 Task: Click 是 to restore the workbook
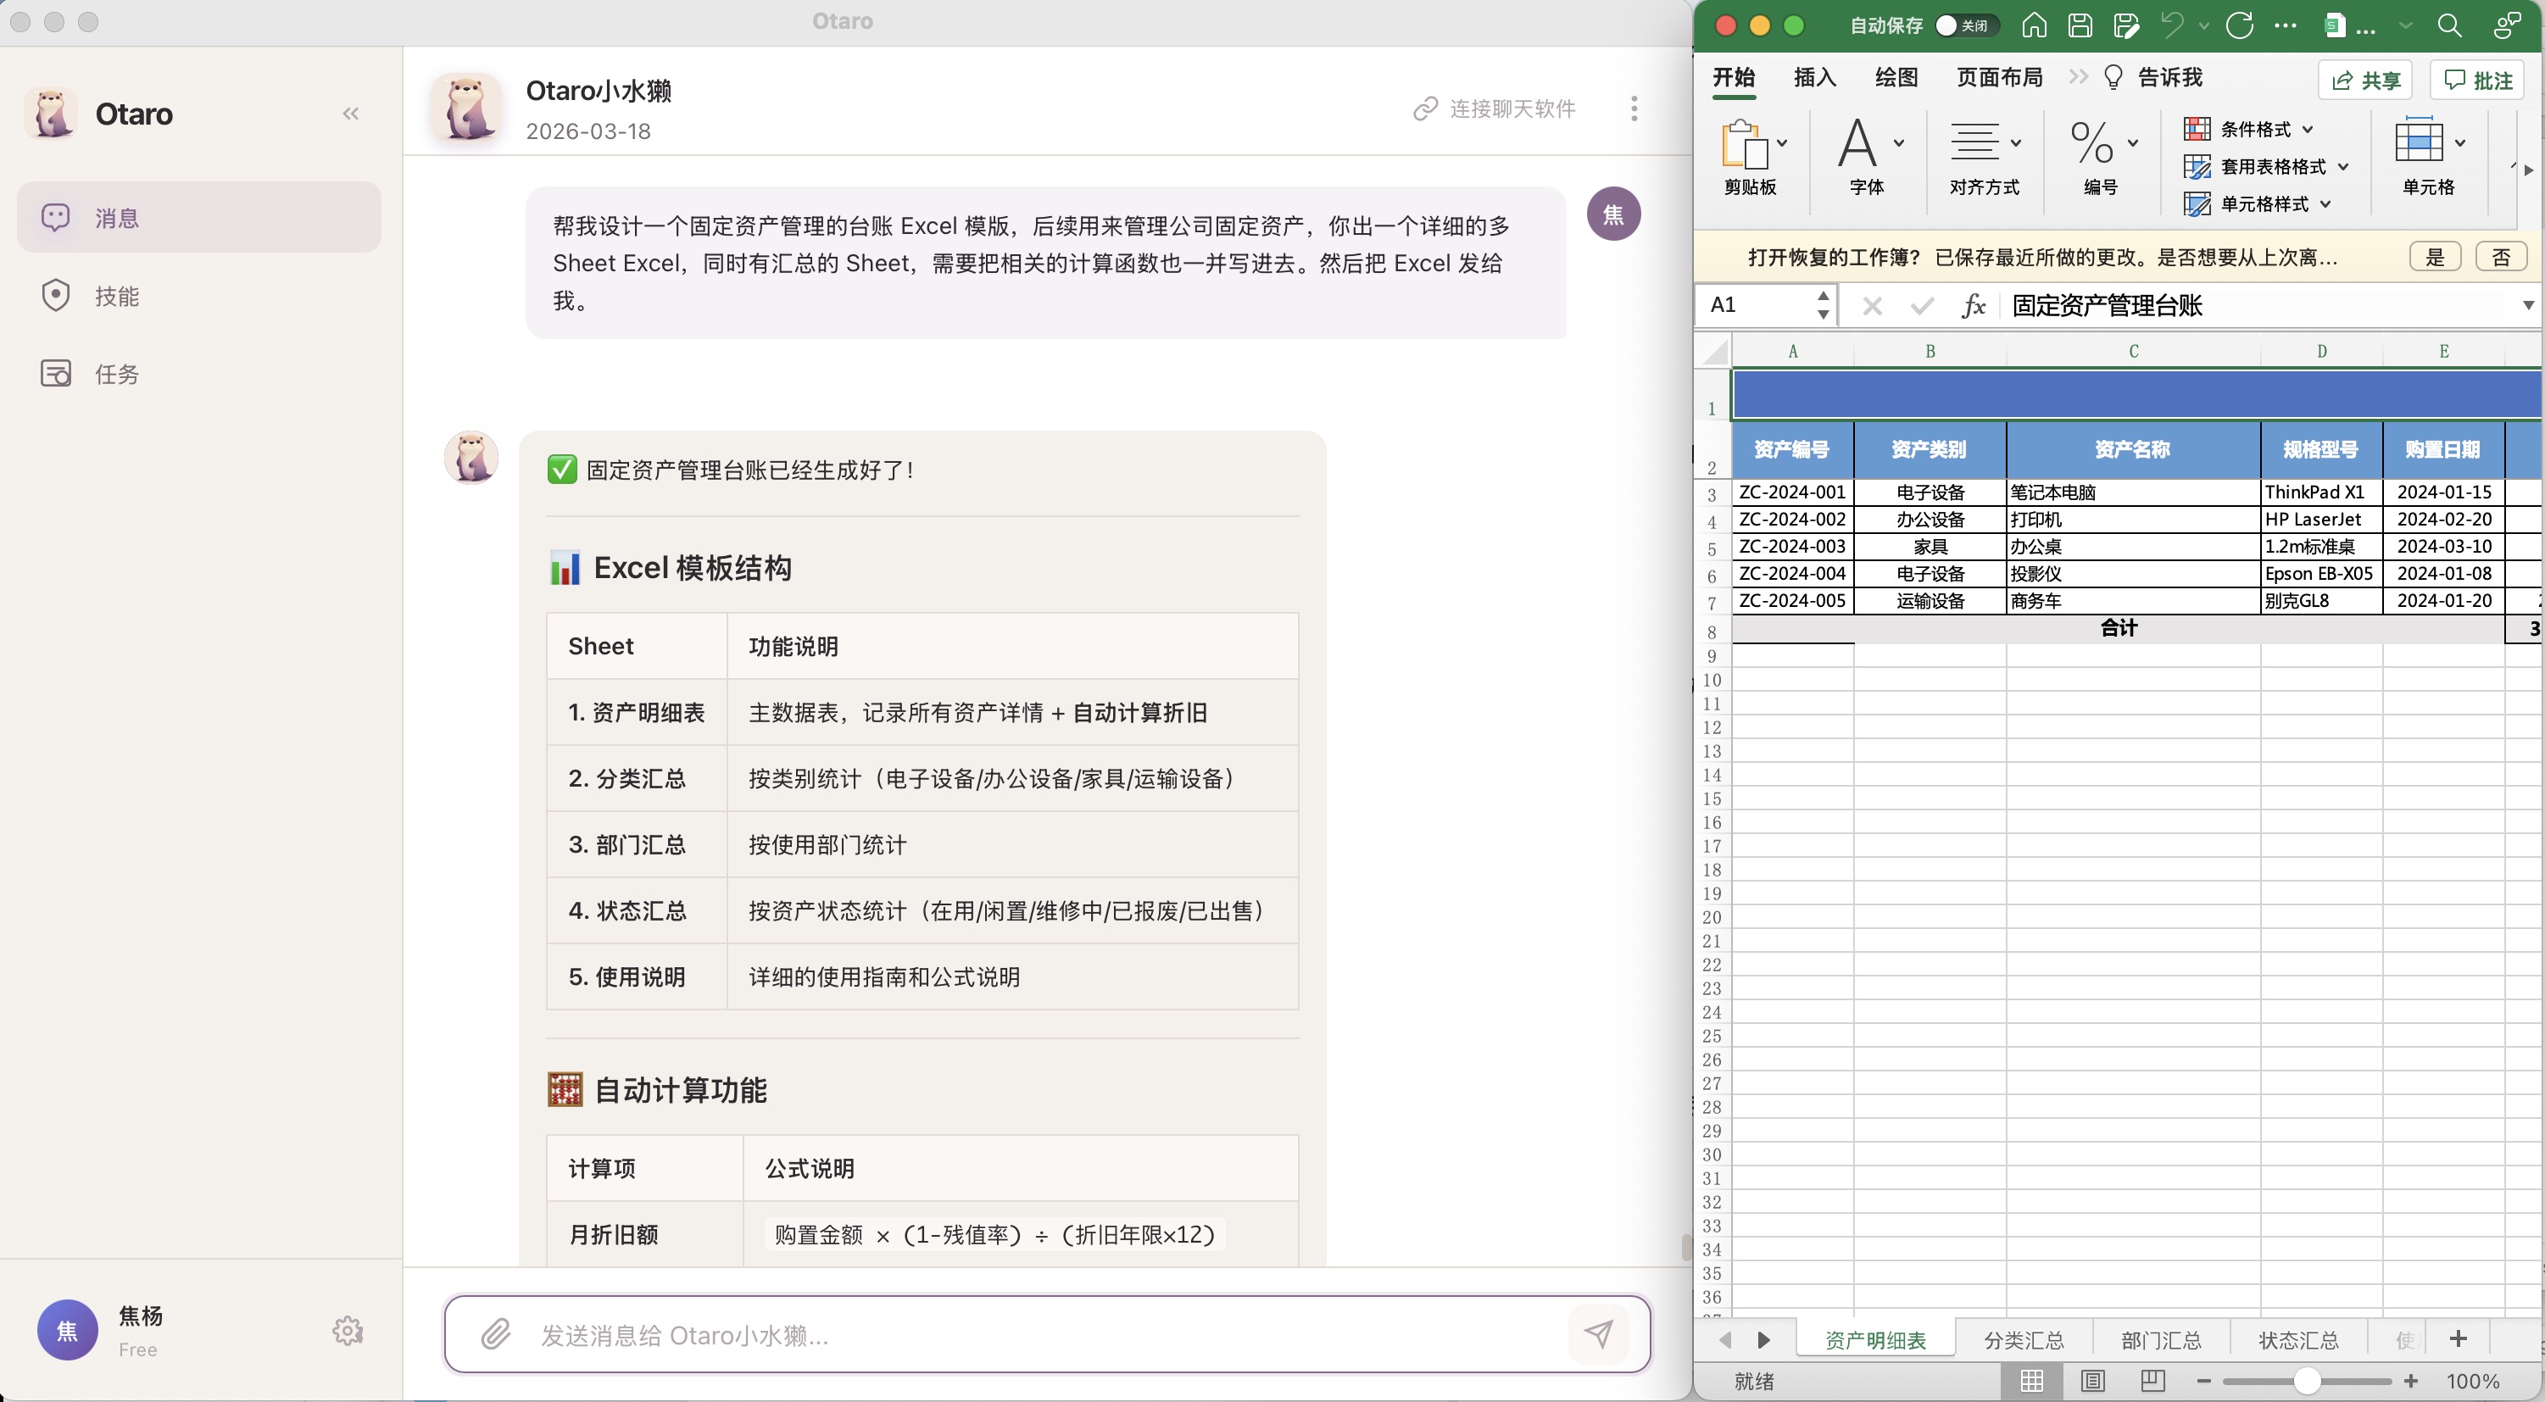[x=2436, y=257]
